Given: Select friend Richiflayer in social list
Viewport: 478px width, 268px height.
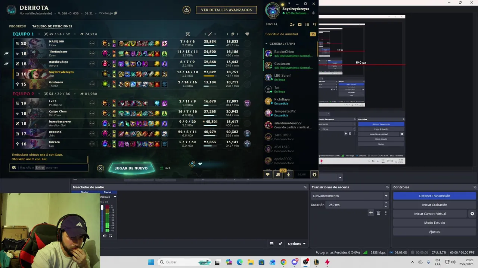Looking at the screenshot, I should (x=291, y=101).
